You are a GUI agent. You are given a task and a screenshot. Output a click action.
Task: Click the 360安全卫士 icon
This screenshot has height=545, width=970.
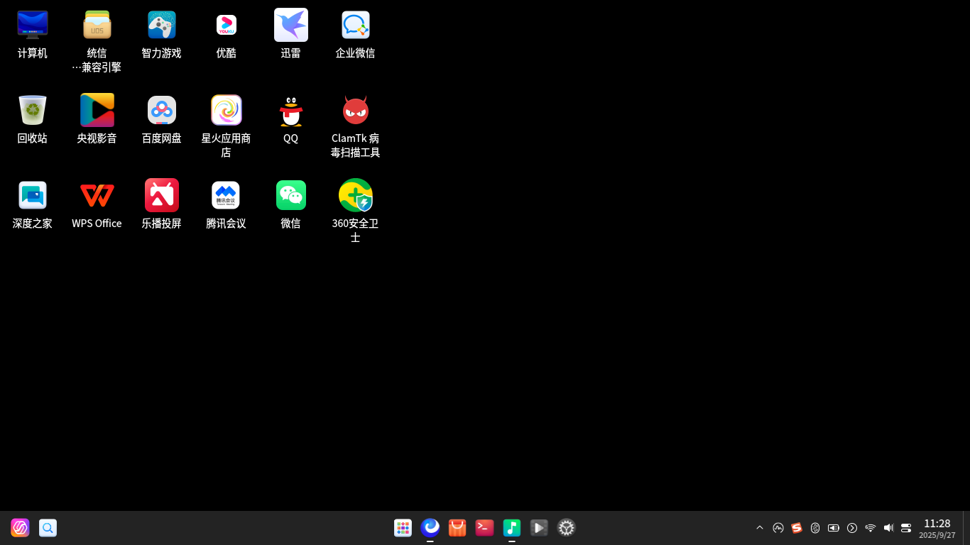coord(356,195)
